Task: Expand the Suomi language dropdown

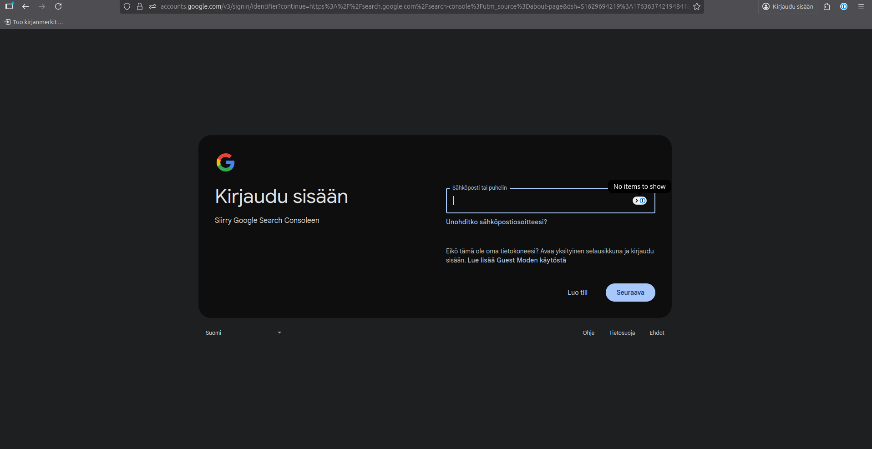Action: pos(243,333)
